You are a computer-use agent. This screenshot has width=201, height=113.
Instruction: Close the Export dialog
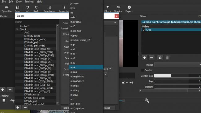(x=117, y=16)
